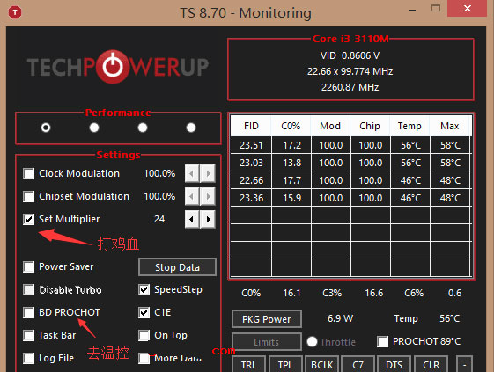The width and height of the screenshot is (494, 372).
Task: Click the FID column header
Action: pyautogui.click(x=251, y=126)
